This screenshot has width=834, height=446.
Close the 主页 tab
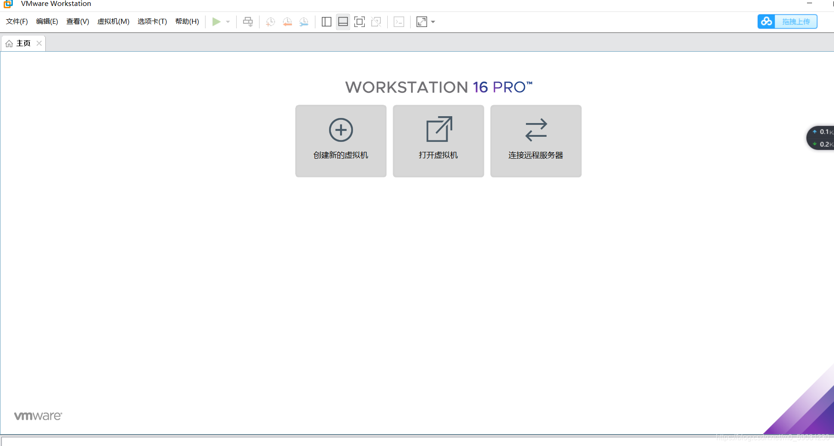point(39,43)
